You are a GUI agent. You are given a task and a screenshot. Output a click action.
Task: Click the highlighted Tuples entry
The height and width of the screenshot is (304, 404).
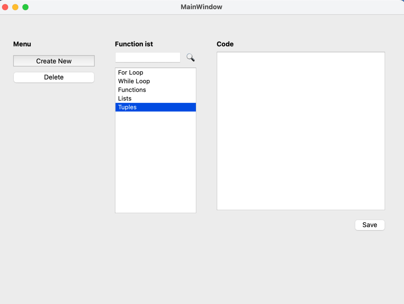coord(127,108)
